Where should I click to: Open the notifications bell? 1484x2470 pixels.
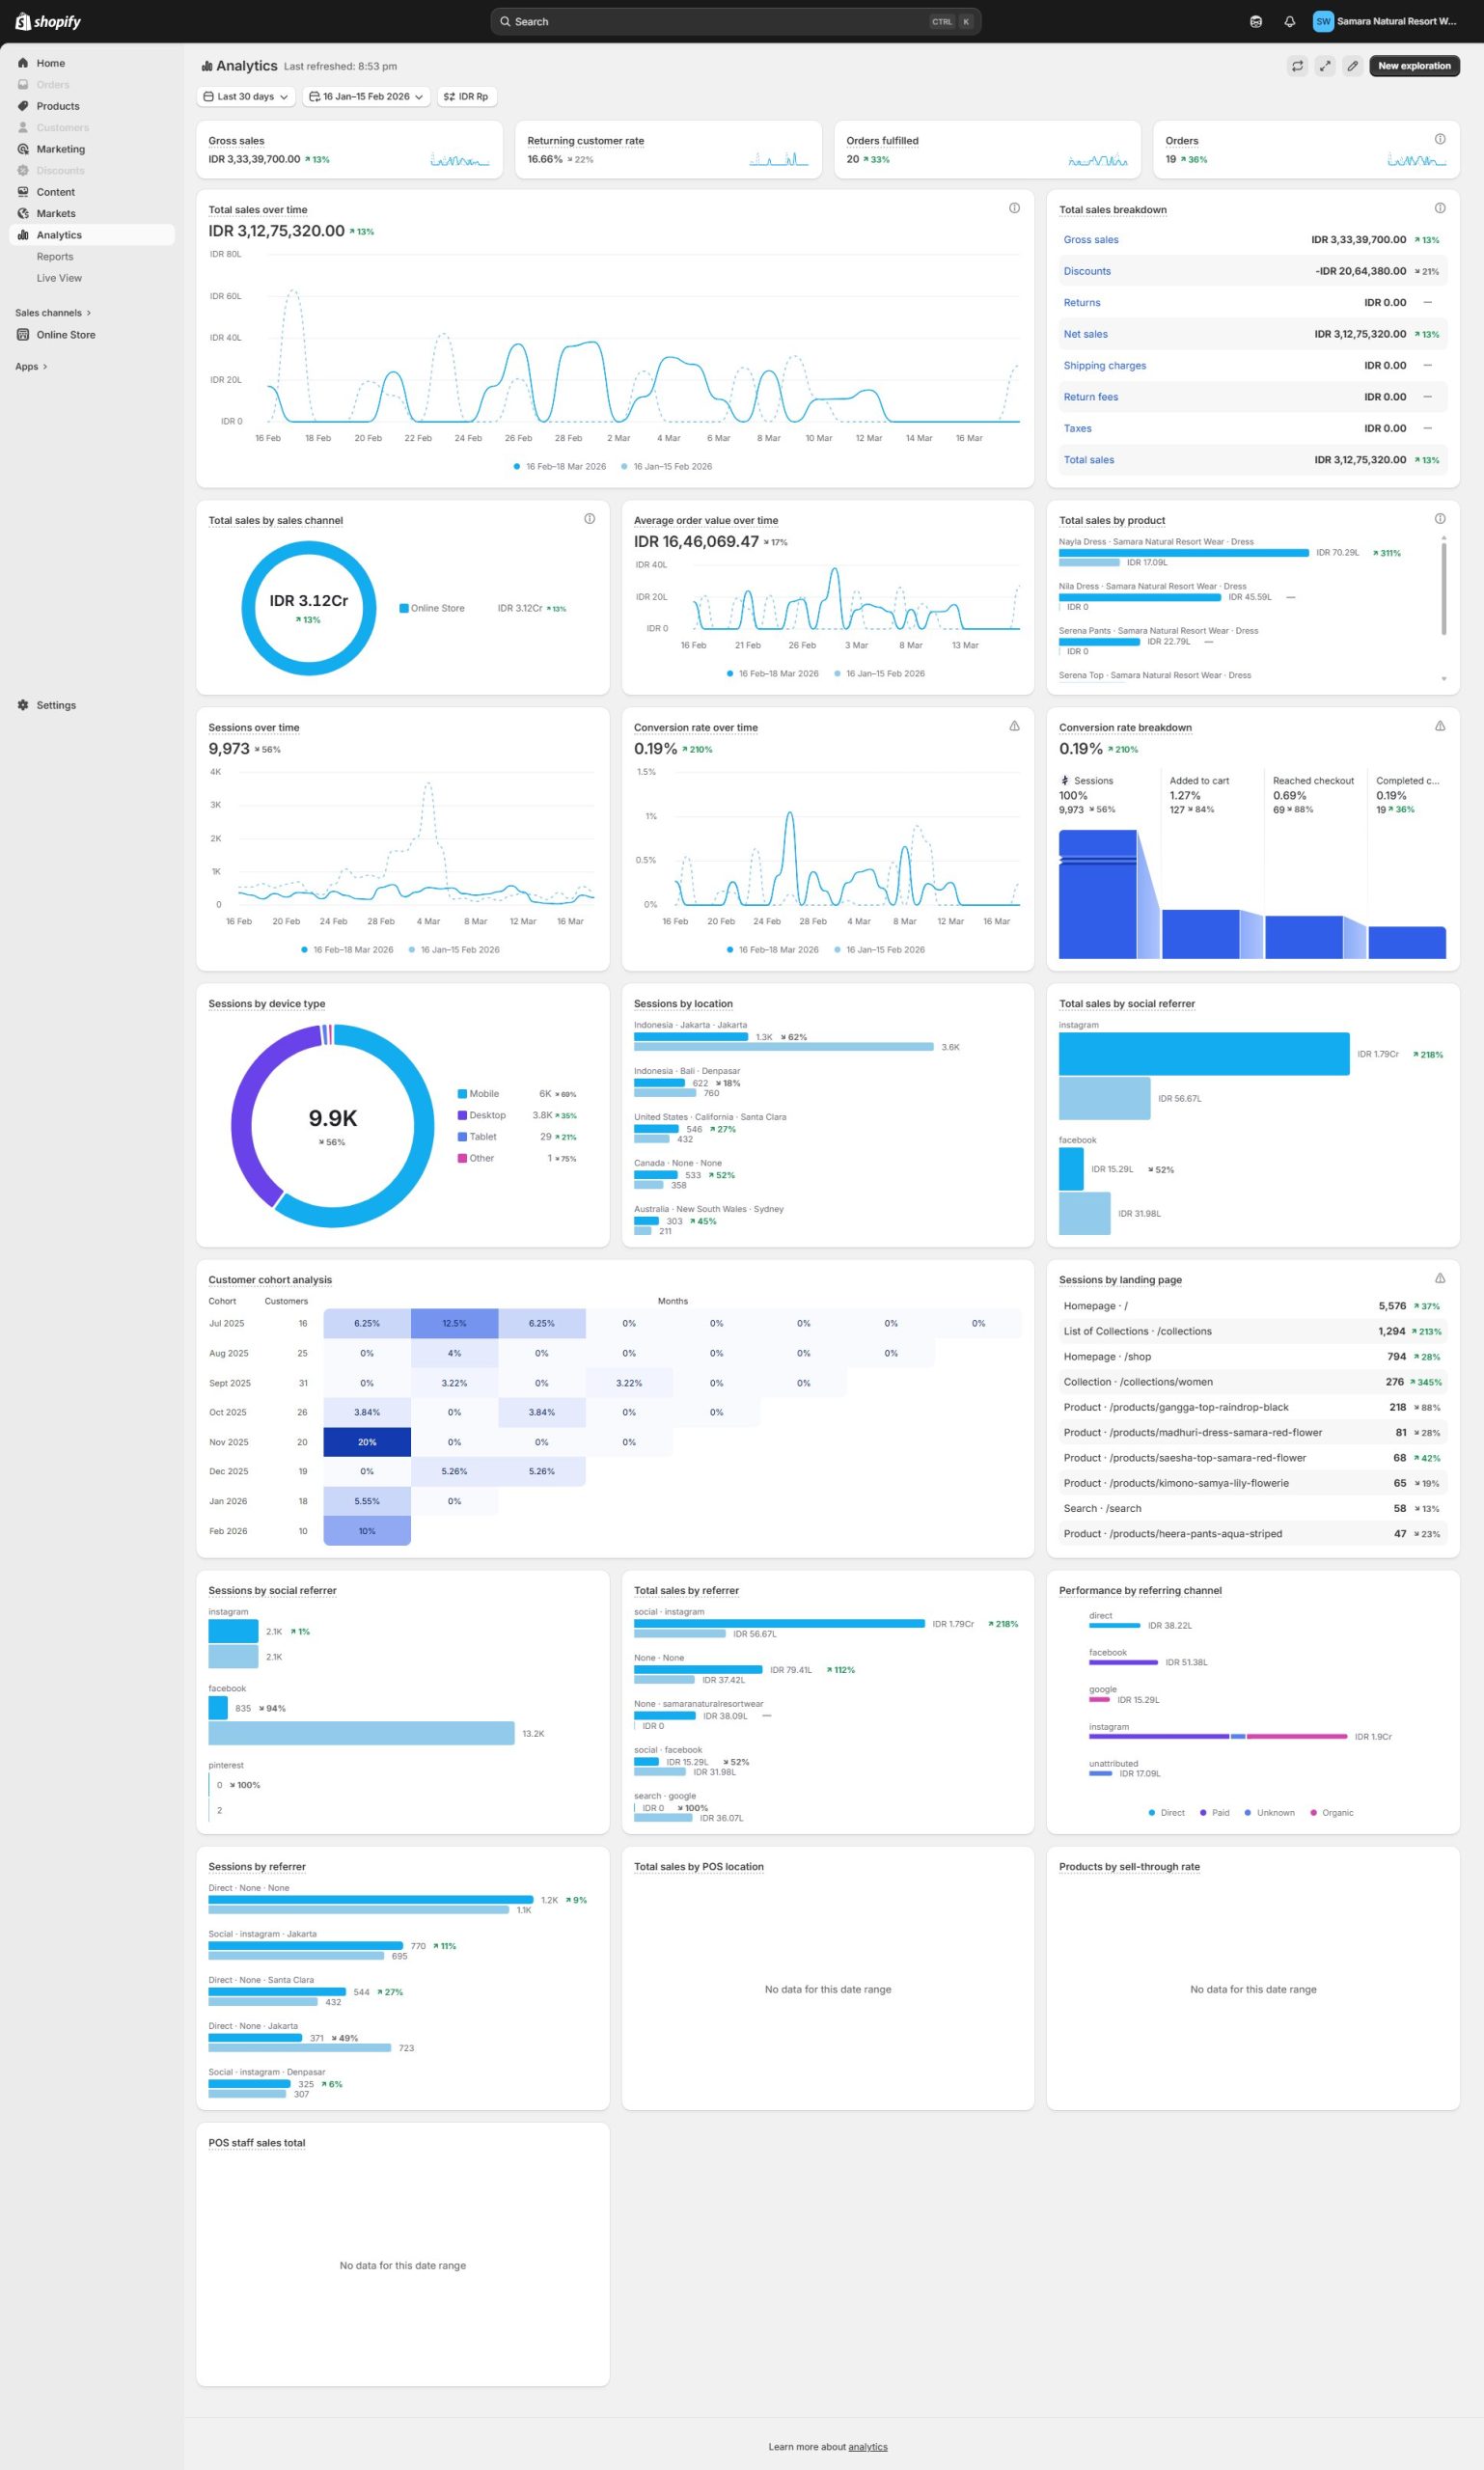click(x=1289, y=21)
